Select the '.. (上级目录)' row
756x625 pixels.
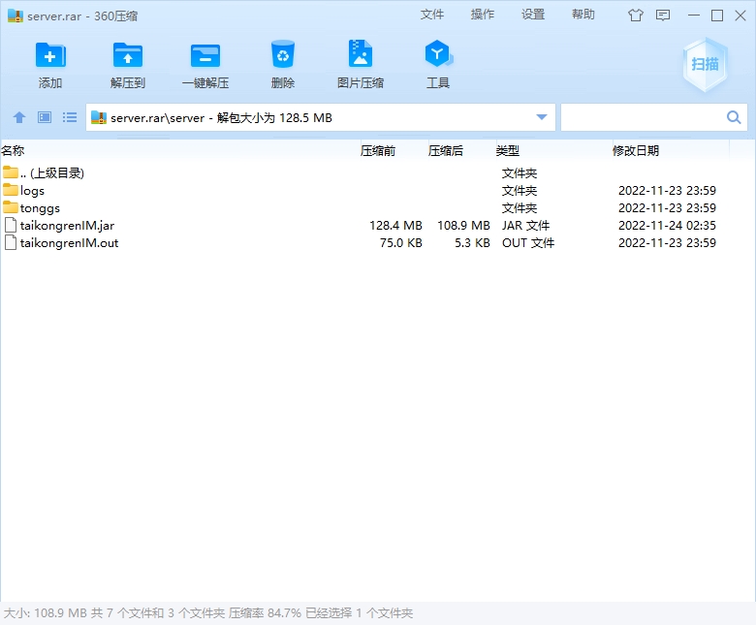point(378,172)
